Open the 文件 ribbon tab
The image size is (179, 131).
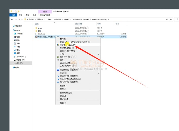(13, 15)
